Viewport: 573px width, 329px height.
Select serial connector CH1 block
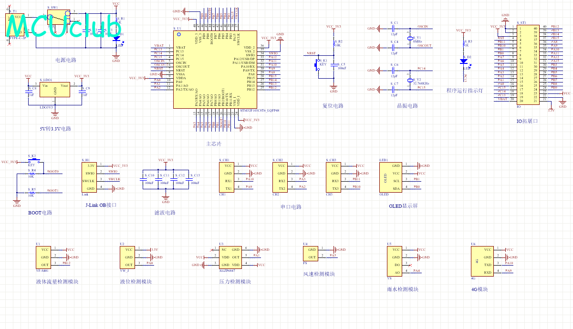pyautogui.click(x=228, y=177)
